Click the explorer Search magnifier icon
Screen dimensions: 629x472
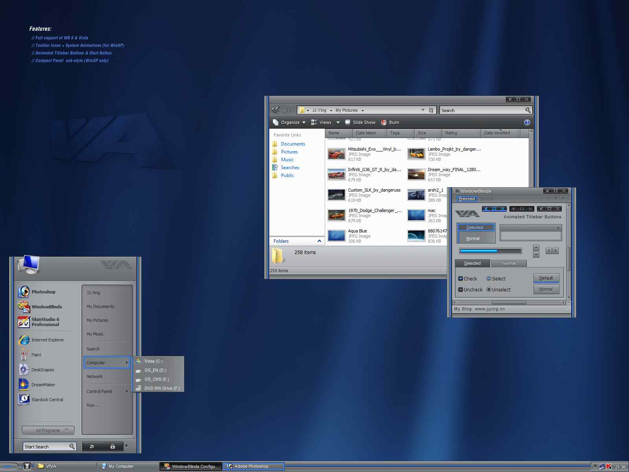pyautogui.click(x=528, y=110)
